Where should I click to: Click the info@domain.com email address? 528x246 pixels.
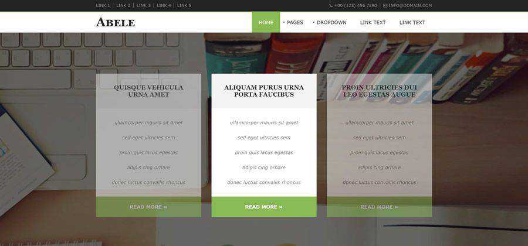[x=410, y=6]
